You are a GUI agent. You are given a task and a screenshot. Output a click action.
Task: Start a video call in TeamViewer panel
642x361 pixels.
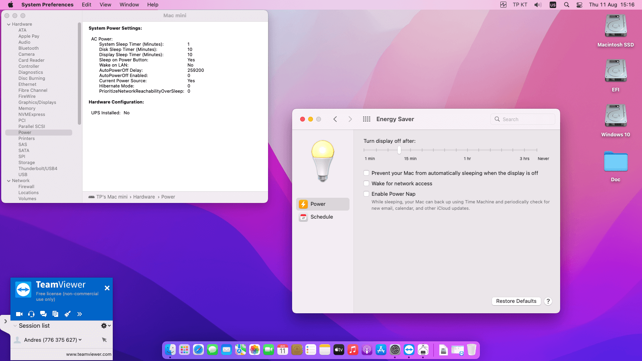click(x=19, y=314)
